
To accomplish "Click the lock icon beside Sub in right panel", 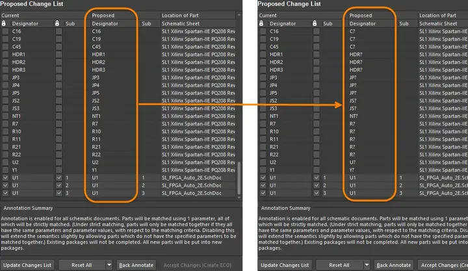I will (x=315, y=23).
